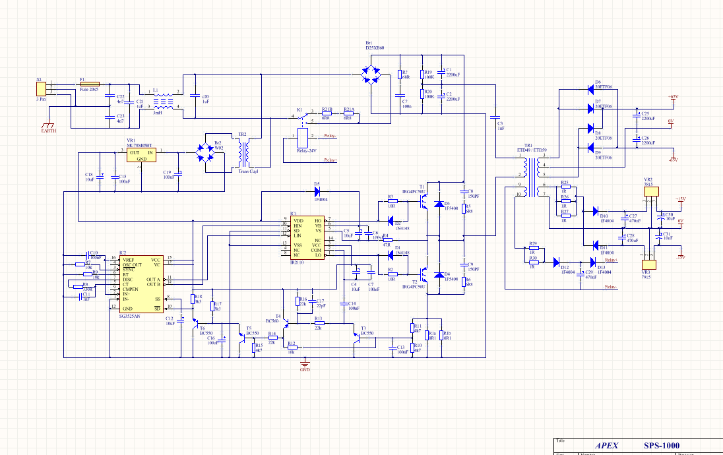Select the C19 100uF capacitor

point(179,174)
